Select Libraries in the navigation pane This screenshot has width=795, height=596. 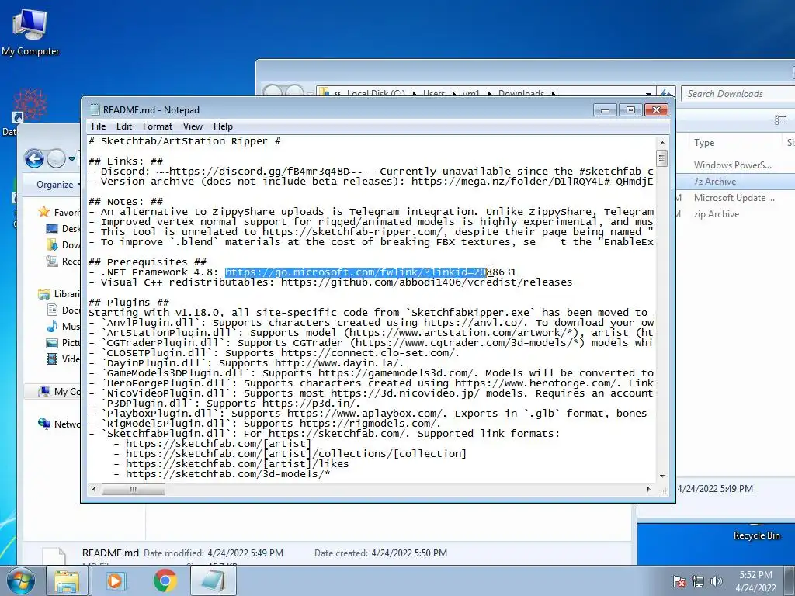[x=59, y=294]
